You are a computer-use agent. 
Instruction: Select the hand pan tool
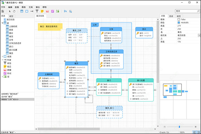pyautogui.click(x=14, y=11)
